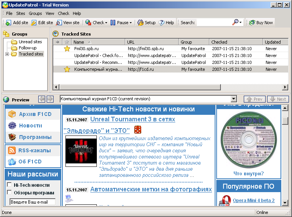Click the Программы package icon
Viewport: 292px width, 217px height.
(12, 137)
